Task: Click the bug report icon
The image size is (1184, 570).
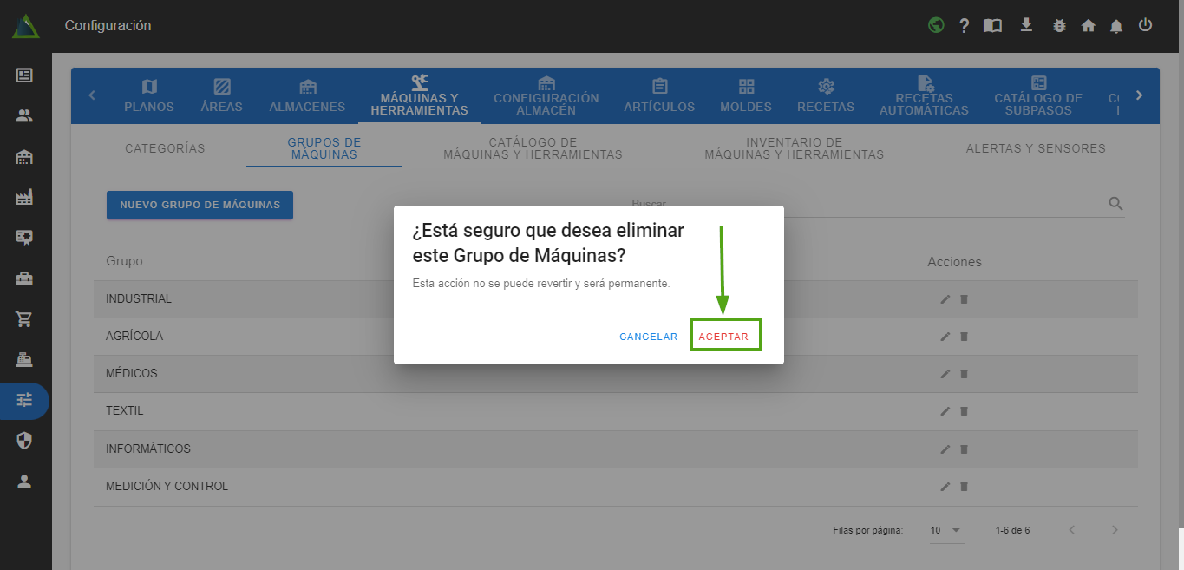Action: click(x=1058, y=26)
